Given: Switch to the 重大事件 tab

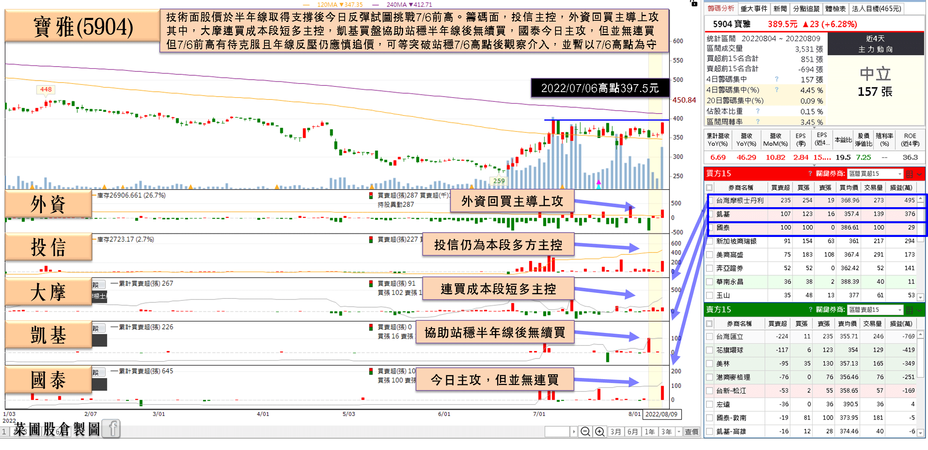Looking at the screenshot, I should click(754, 8).
